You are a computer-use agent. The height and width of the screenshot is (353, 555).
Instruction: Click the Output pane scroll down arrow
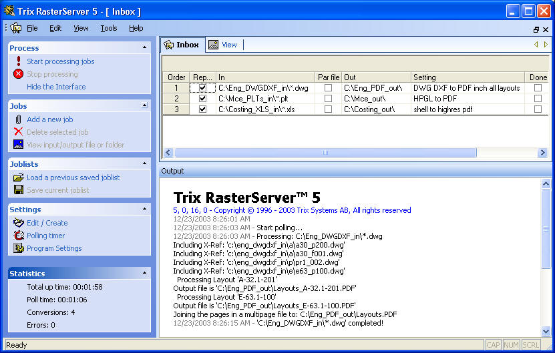(x=546, y=332)
